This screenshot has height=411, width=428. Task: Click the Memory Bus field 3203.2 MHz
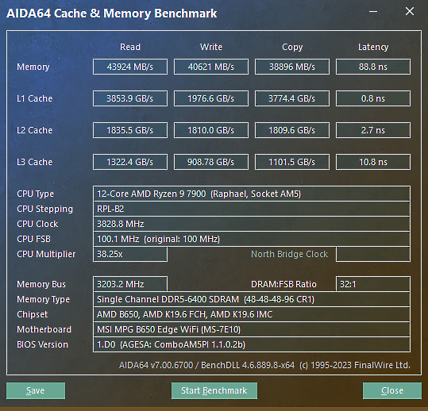point(130,284)
